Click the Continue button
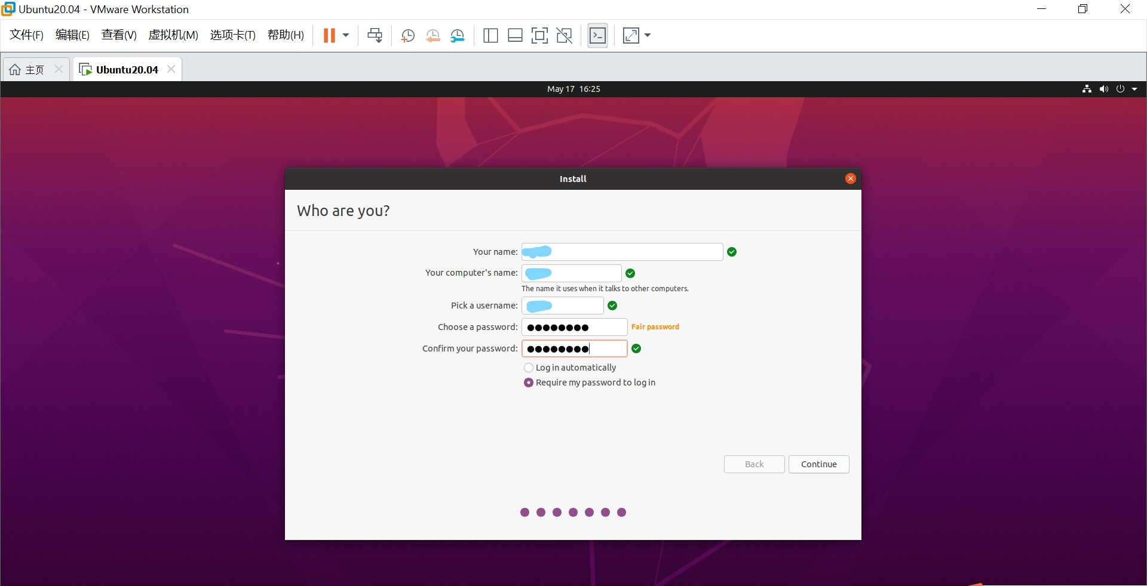Viewport: 1147px width, 586px height. [818, 464]
